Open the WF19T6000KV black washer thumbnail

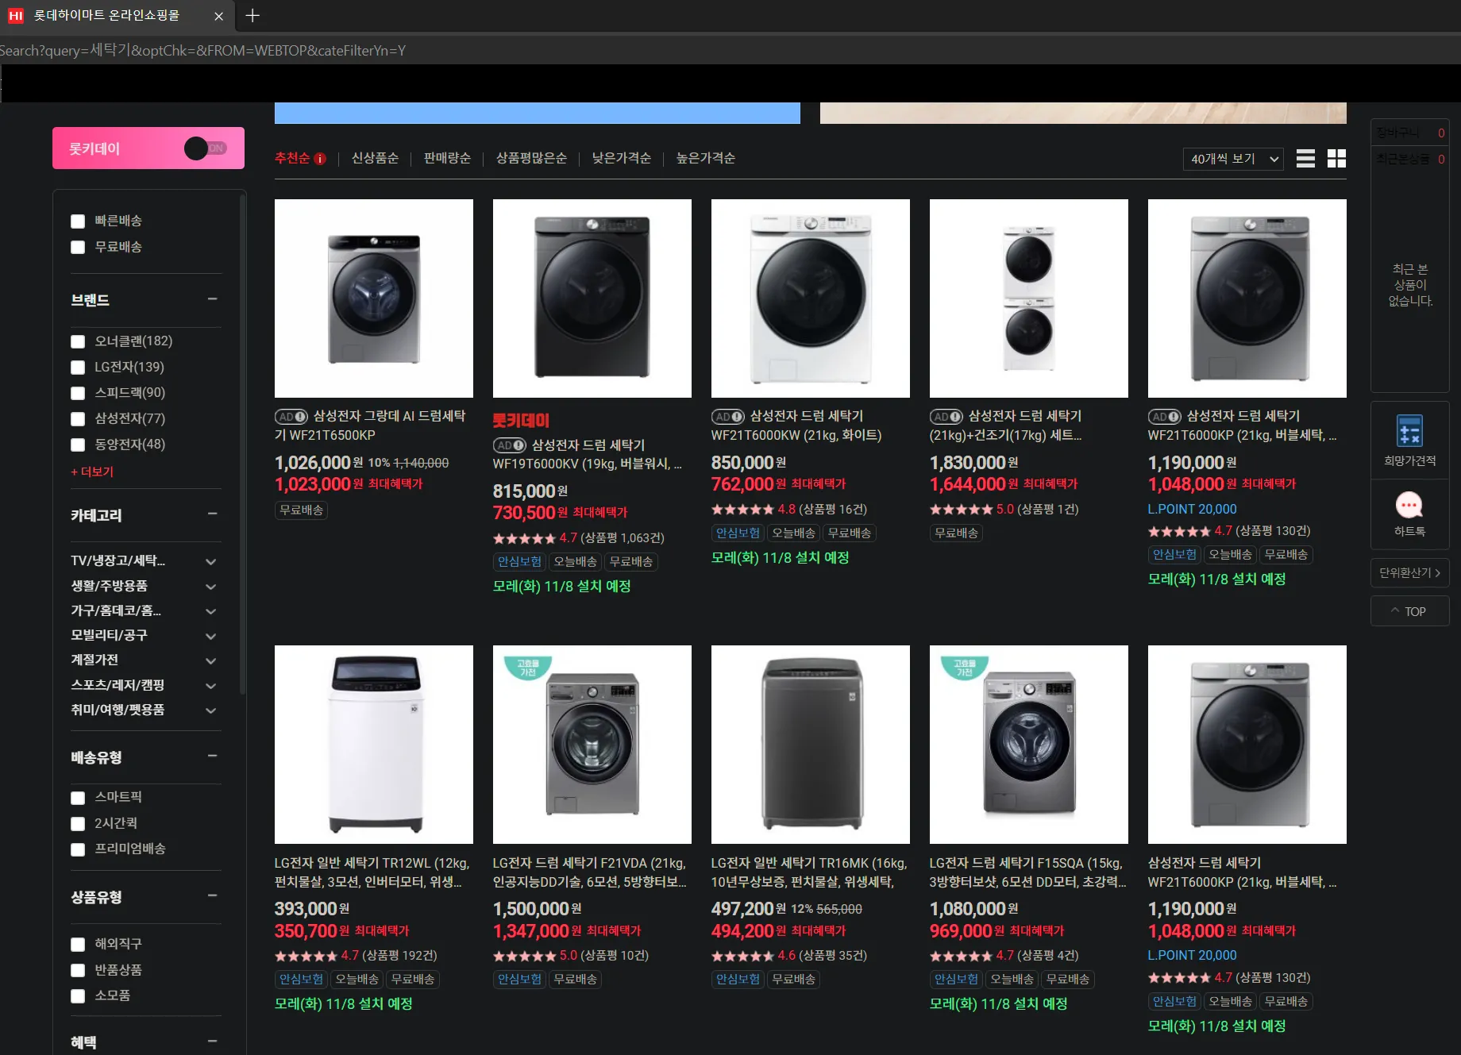(x=592, y=298)
